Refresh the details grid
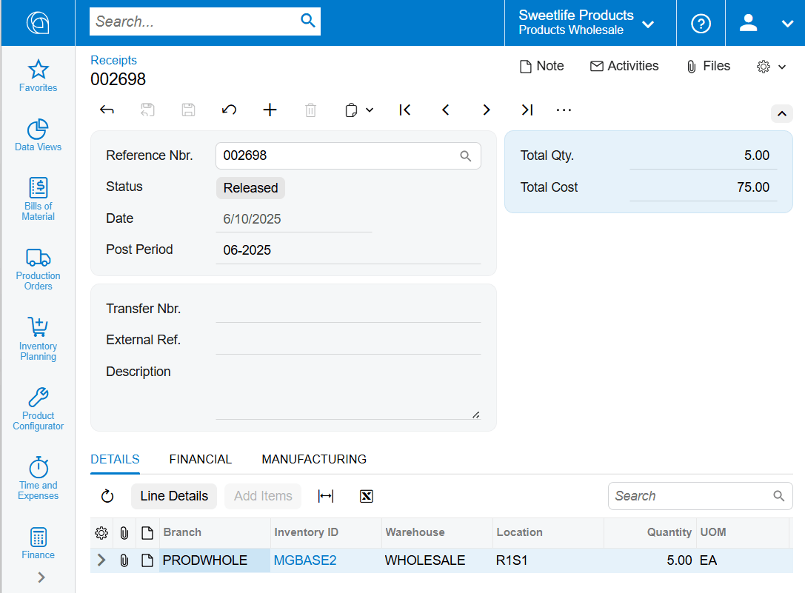This screenshot has height=593, width=805. pyautogui.click(x=107, y=496)
